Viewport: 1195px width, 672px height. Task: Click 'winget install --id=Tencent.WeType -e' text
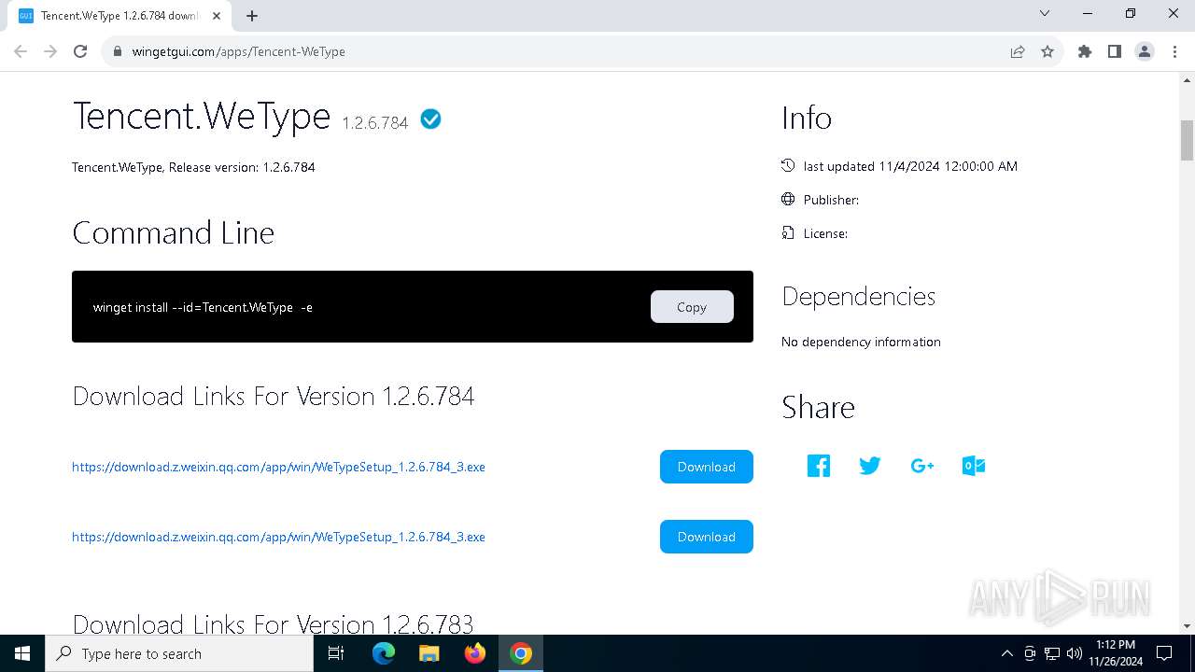click(203, 307)
